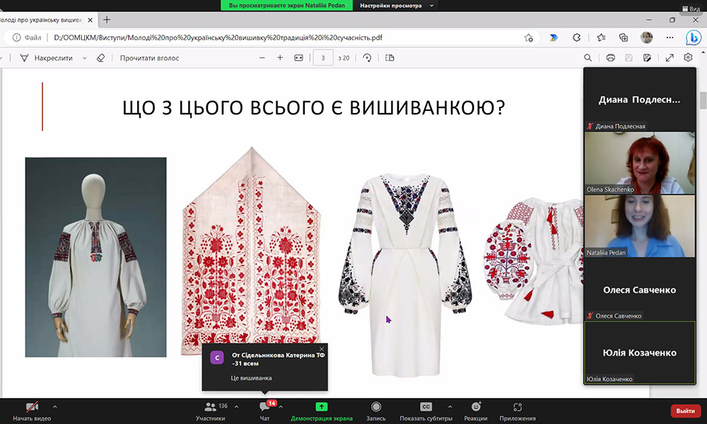The height and width of the screenshot is (424, 707).
Task: Click the browser address bar URL
Action: pos(218,37)
